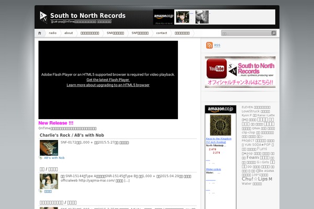Click the girl album cover in header ad
The height and width of the screenshot is (209, 314).
click(183, 17)
